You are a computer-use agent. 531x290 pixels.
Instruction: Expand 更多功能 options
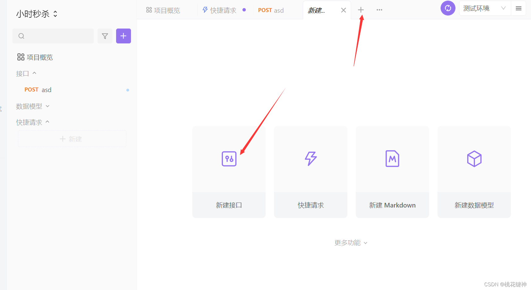point(351,243)
